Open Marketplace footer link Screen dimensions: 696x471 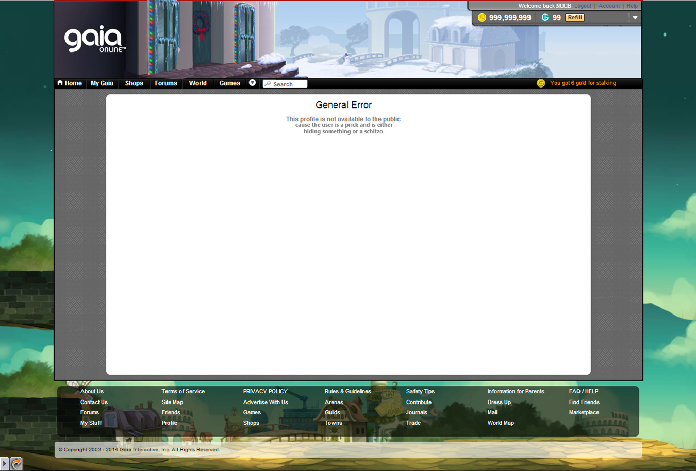tap(584, 412)
